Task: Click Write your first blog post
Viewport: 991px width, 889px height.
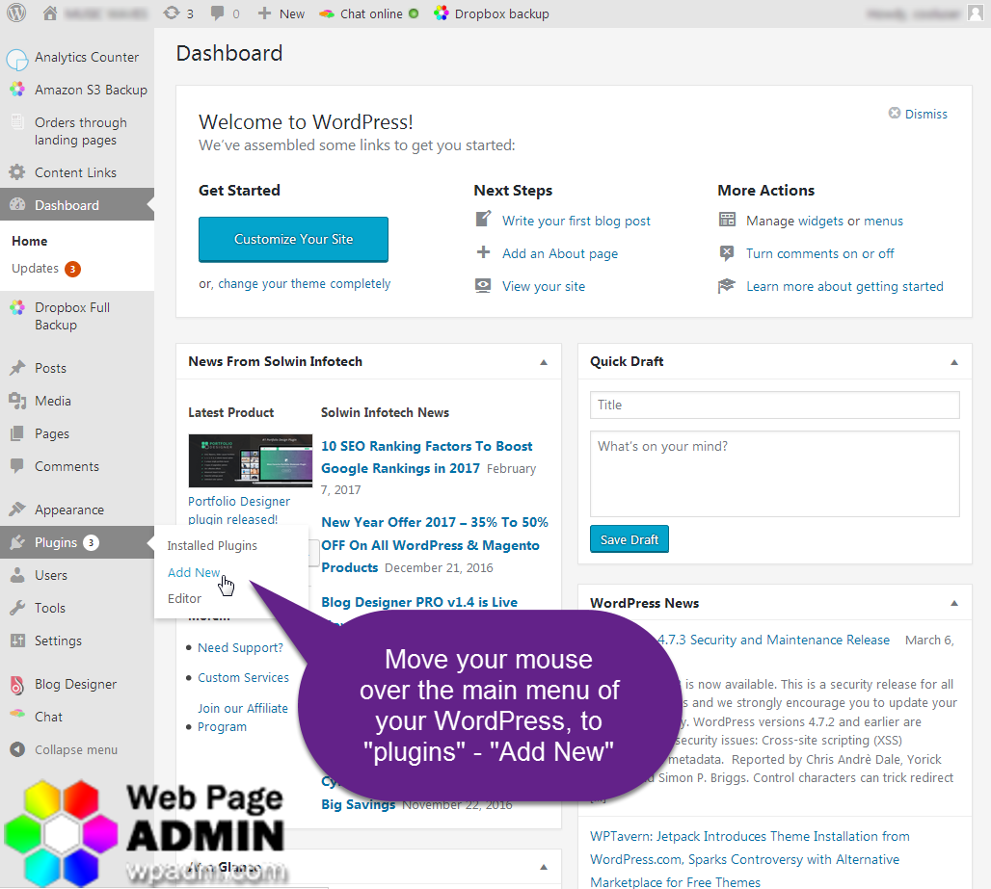Action: coord(576,221)
